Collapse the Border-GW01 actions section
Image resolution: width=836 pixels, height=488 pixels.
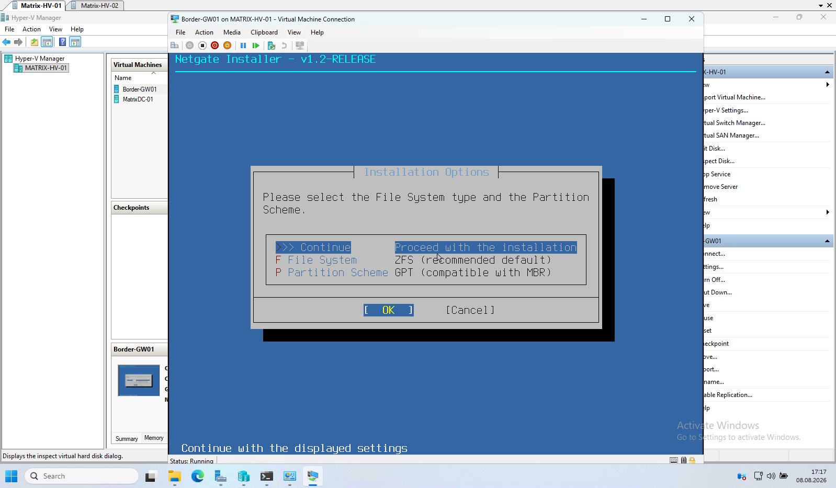[827, 241]
